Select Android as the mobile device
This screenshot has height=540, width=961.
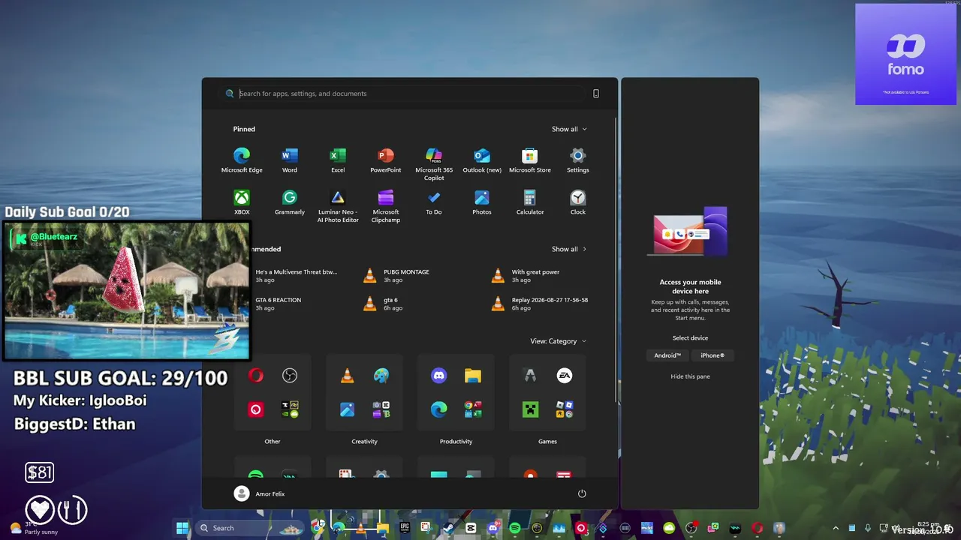[x=667, y=355]
